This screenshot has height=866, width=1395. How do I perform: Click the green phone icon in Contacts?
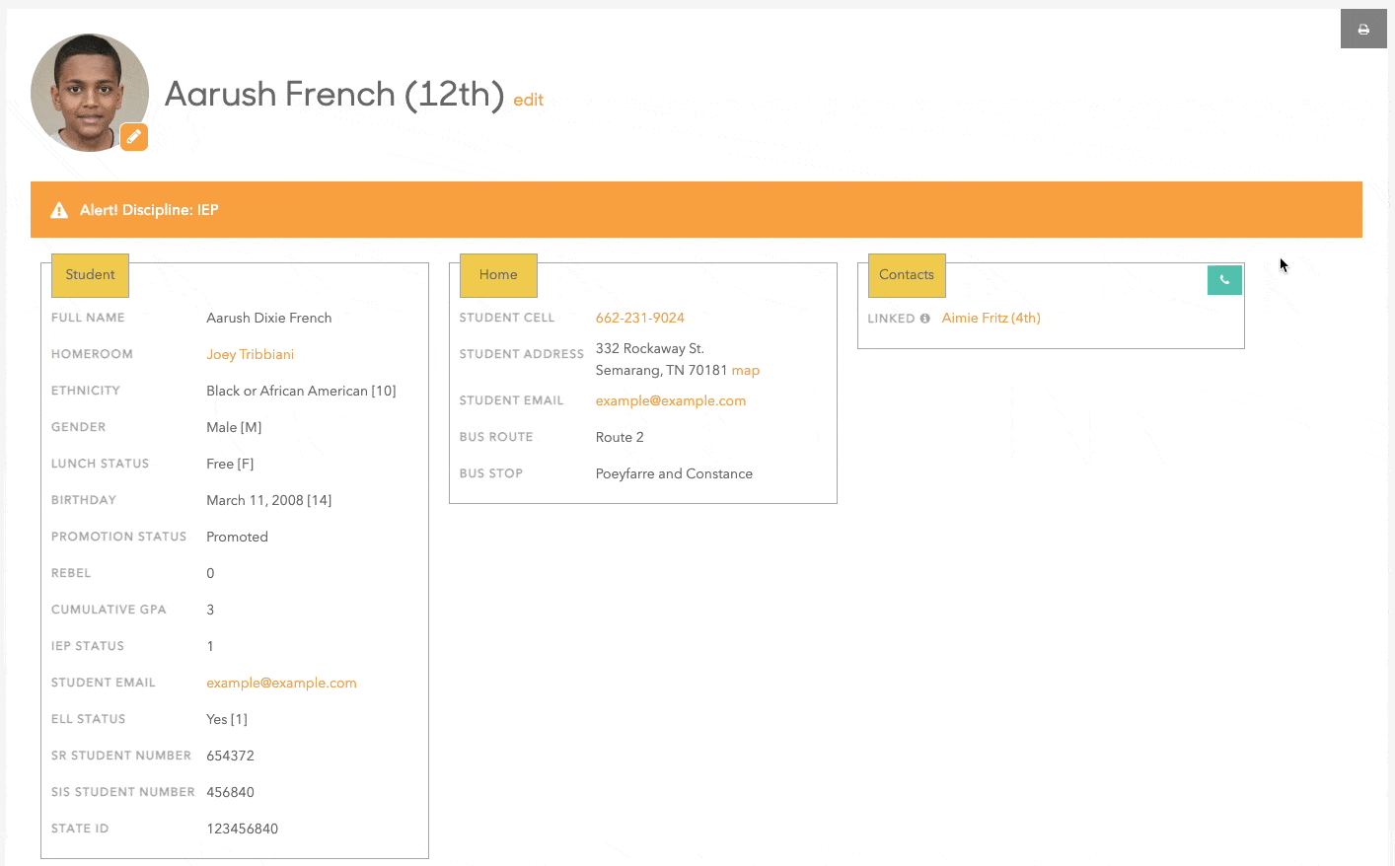pos(1224,280)
